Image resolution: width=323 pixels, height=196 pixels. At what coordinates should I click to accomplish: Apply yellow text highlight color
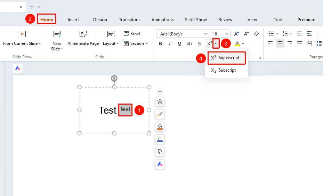237,43
